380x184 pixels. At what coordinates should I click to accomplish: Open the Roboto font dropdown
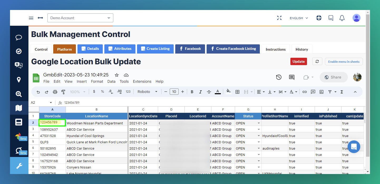pyautogui.click(x=148, y=92)
